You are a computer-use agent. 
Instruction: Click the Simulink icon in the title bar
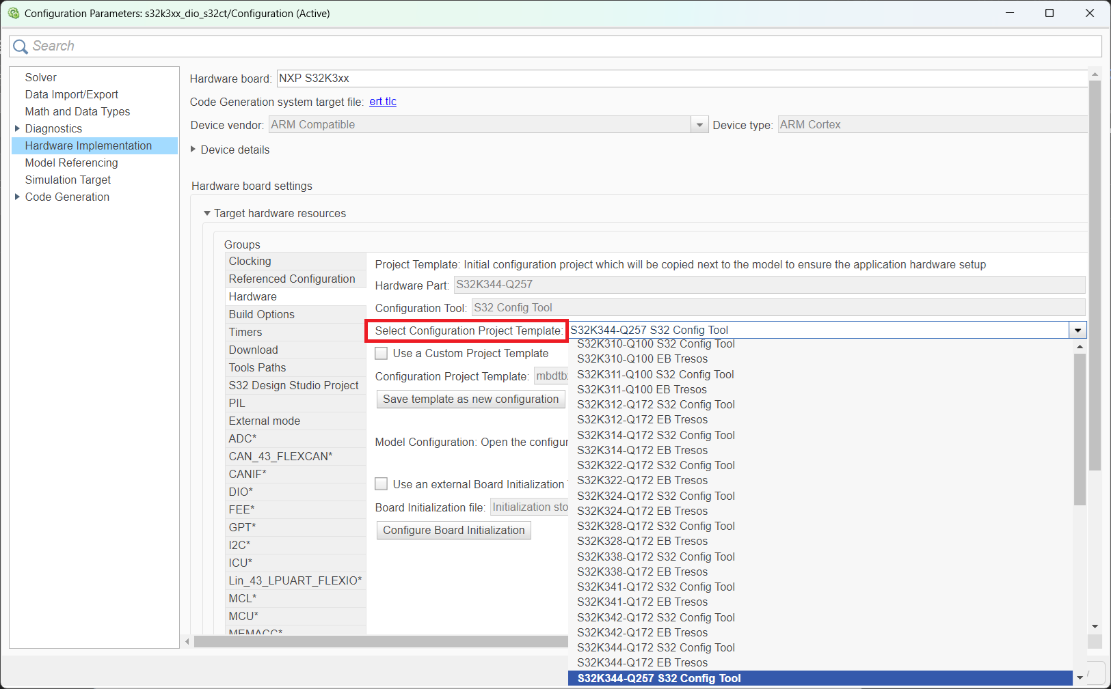[x=14, y=13]
